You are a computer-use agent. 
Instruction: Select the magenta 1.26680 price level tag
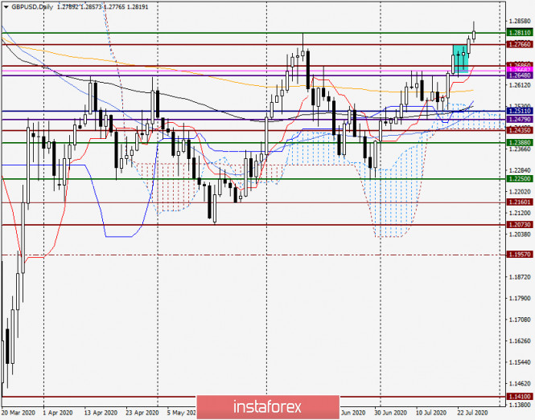point(519,71)
